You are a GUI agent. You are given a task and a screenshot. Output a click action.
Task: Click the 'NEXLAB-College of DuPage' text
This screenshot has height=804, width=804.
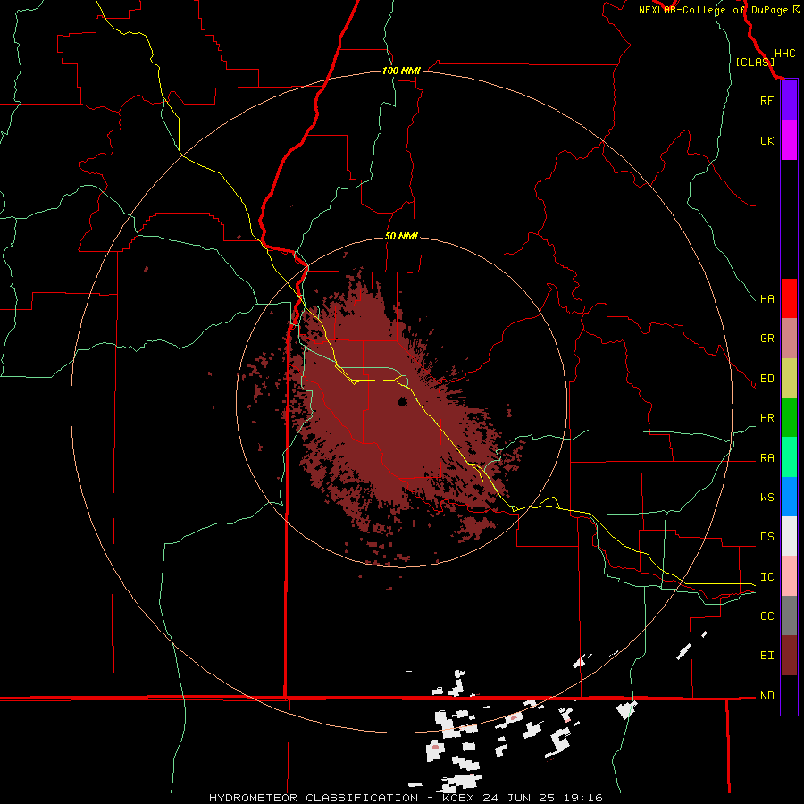click(714, 10)
